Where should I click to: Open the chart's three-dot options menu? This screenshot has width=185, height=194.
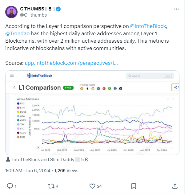pos(168,99)
